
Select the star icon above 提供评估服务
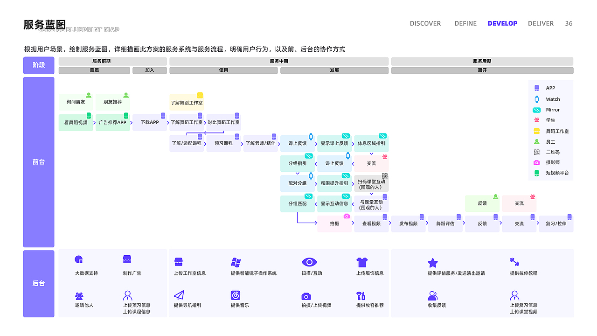[432, 262]
